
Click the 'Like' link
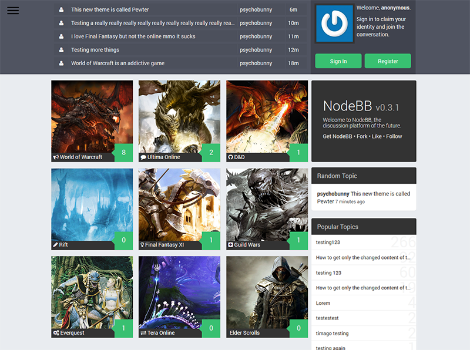377,136
